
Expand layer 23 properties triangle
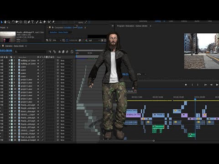point(10,130)
